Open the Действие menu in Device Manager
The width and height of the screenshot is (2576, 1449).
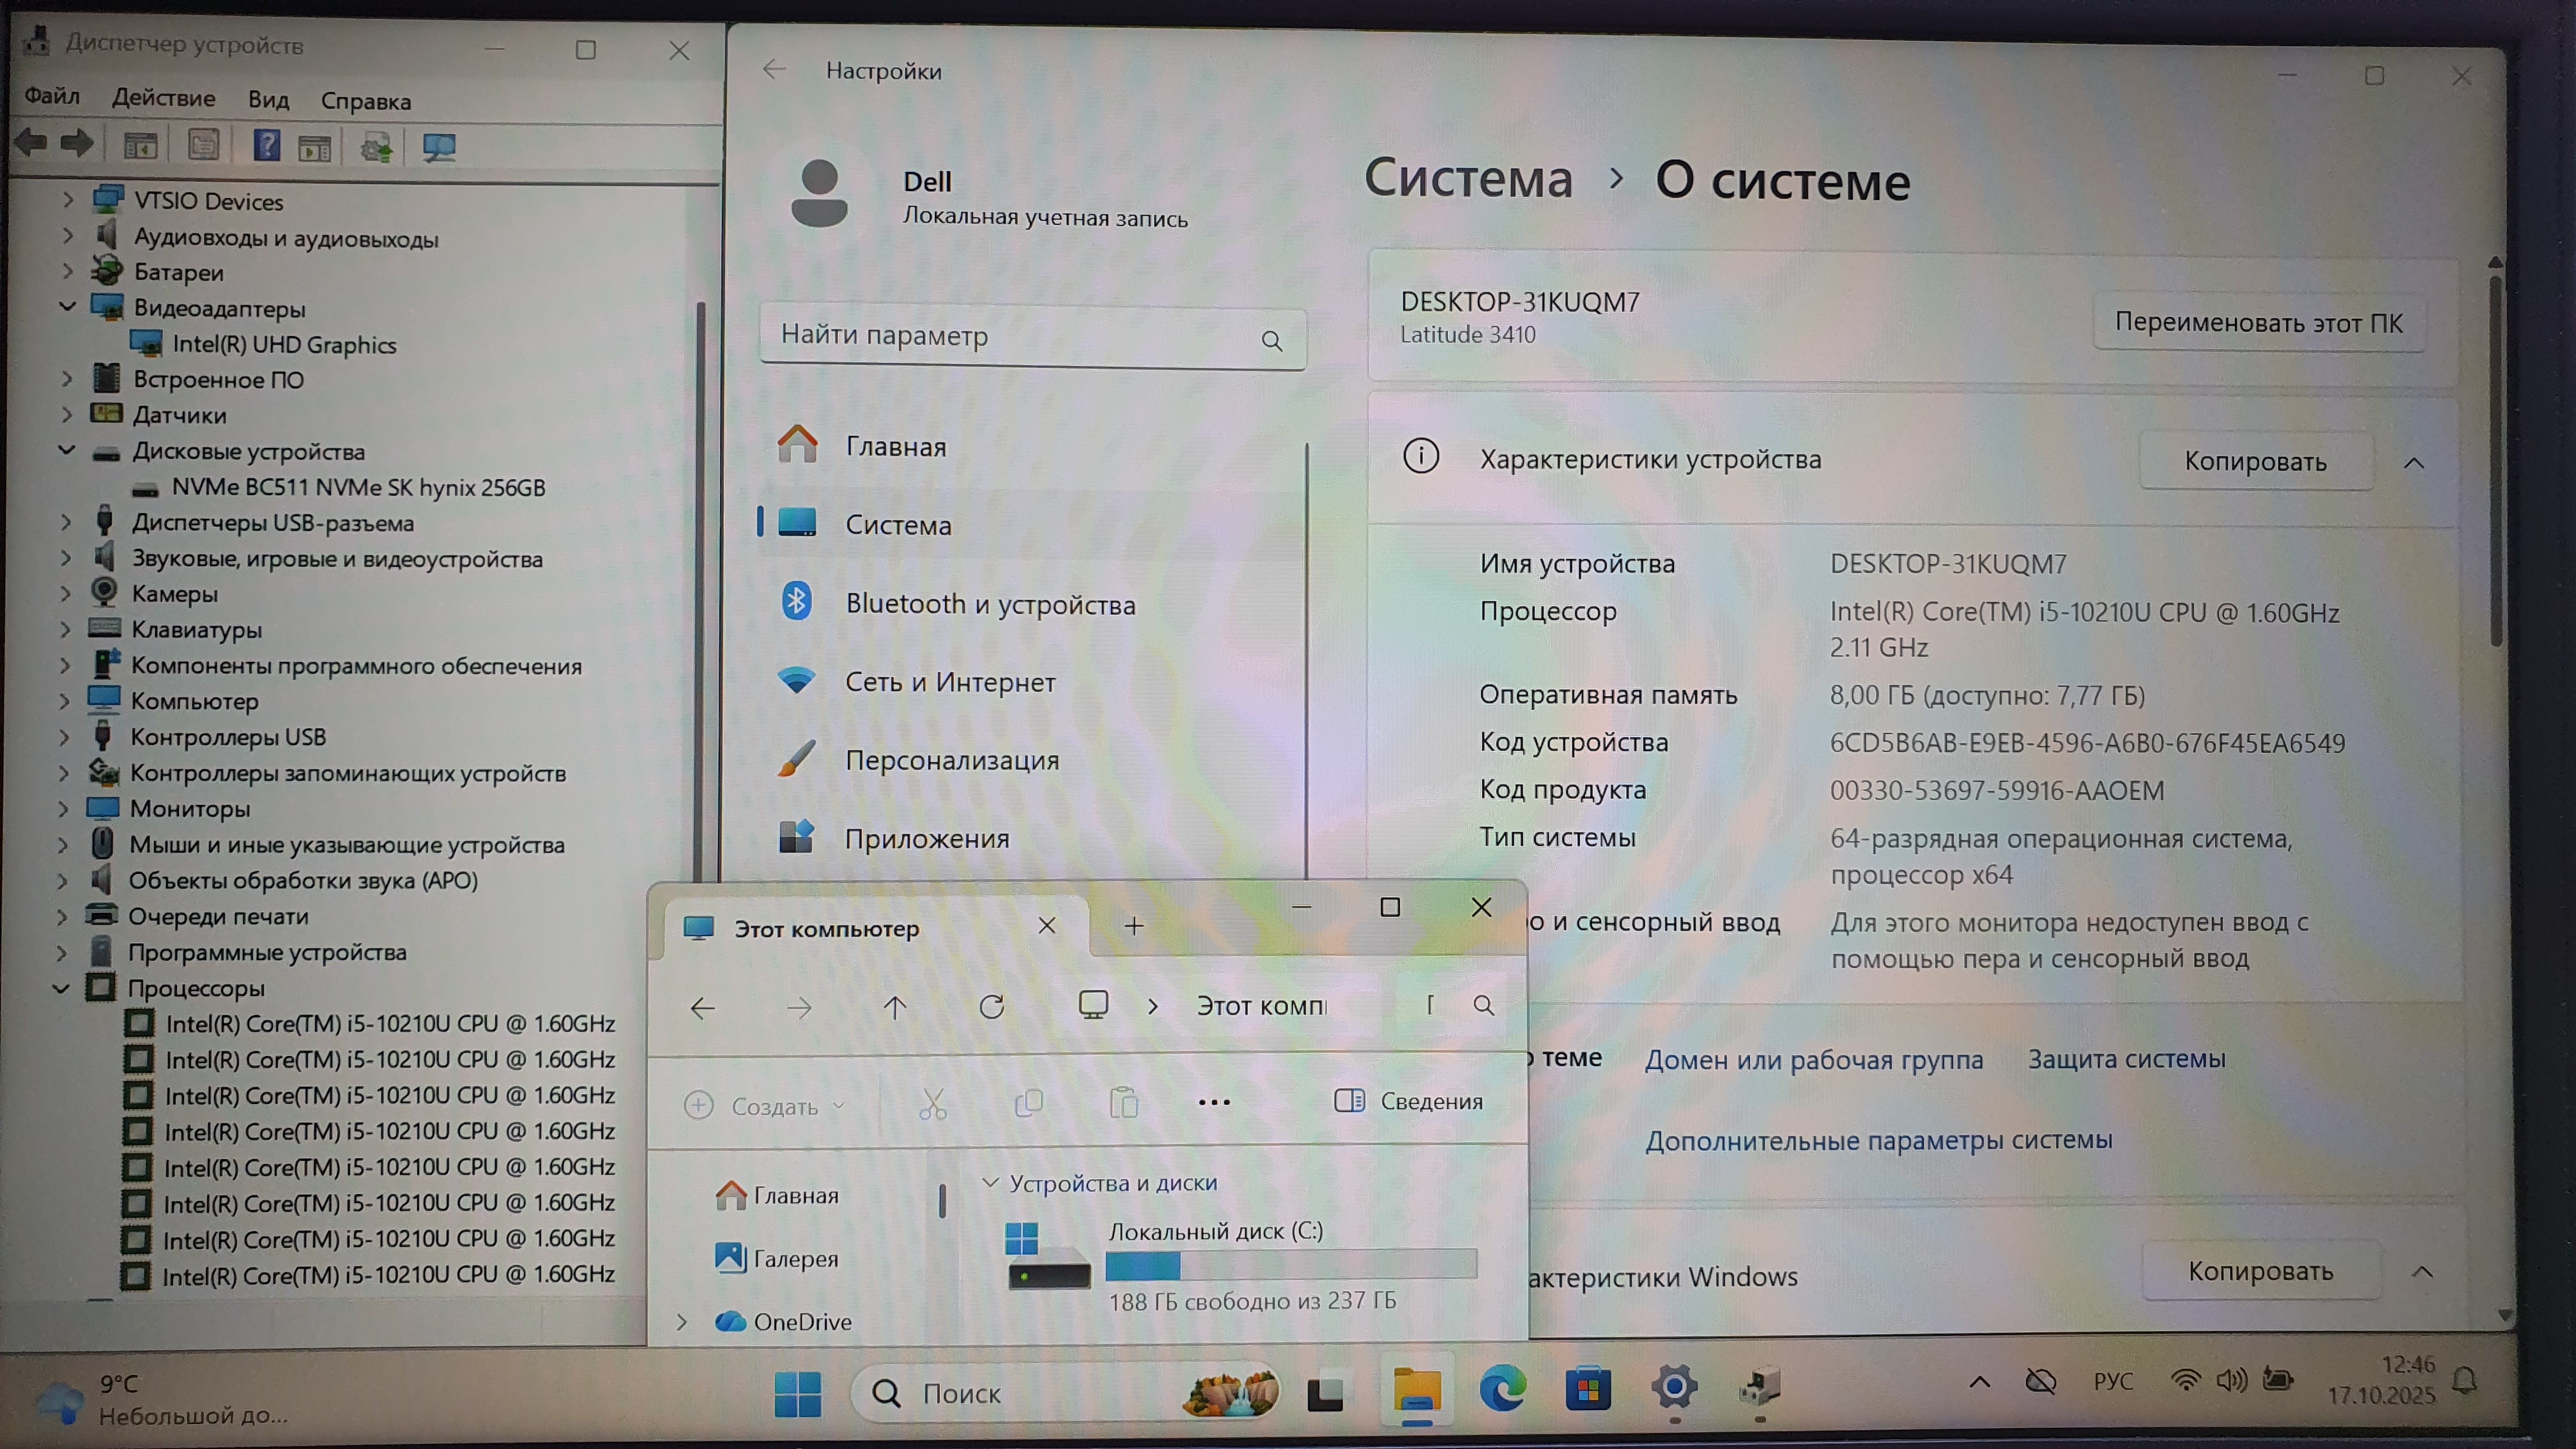[163, 98]
